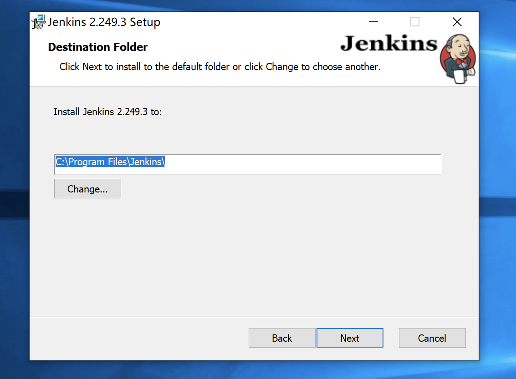The width and height of the screenshot is (516, 379).
Task: Close the Jenkins Setup window
Action: pos(457,22)
